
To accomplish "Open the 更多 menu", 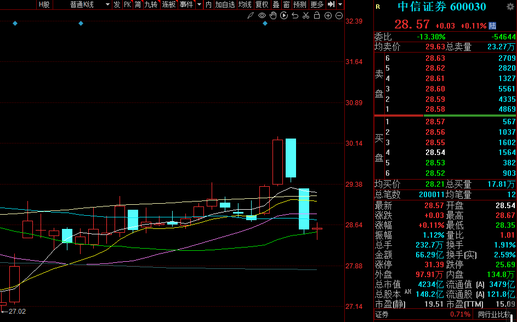I will [x=317, y=4].
